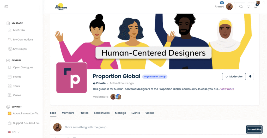Expand the EN language dropdown
Image resolution: width=267 pixels, height=138 pixels.
click(14, 132)
